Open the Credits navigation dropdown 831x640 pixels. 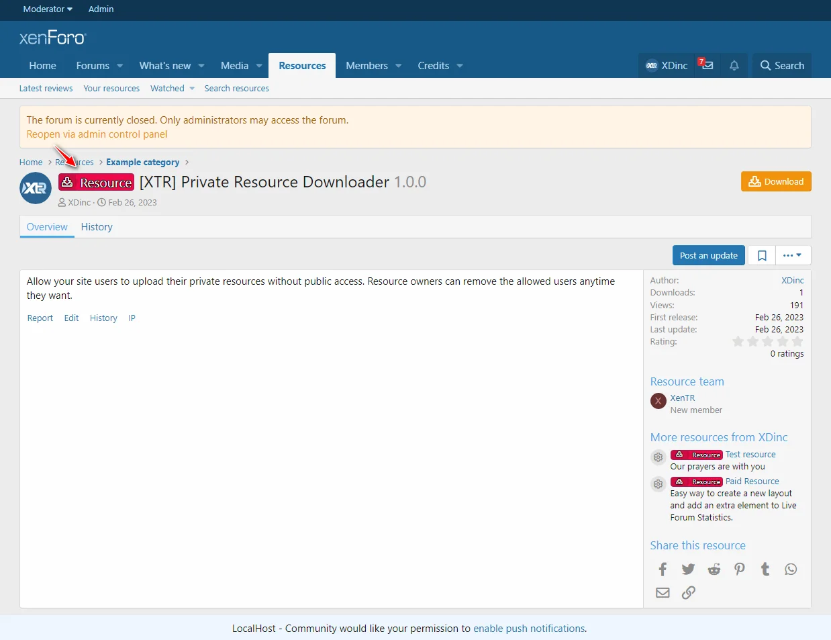coord(440,65)
